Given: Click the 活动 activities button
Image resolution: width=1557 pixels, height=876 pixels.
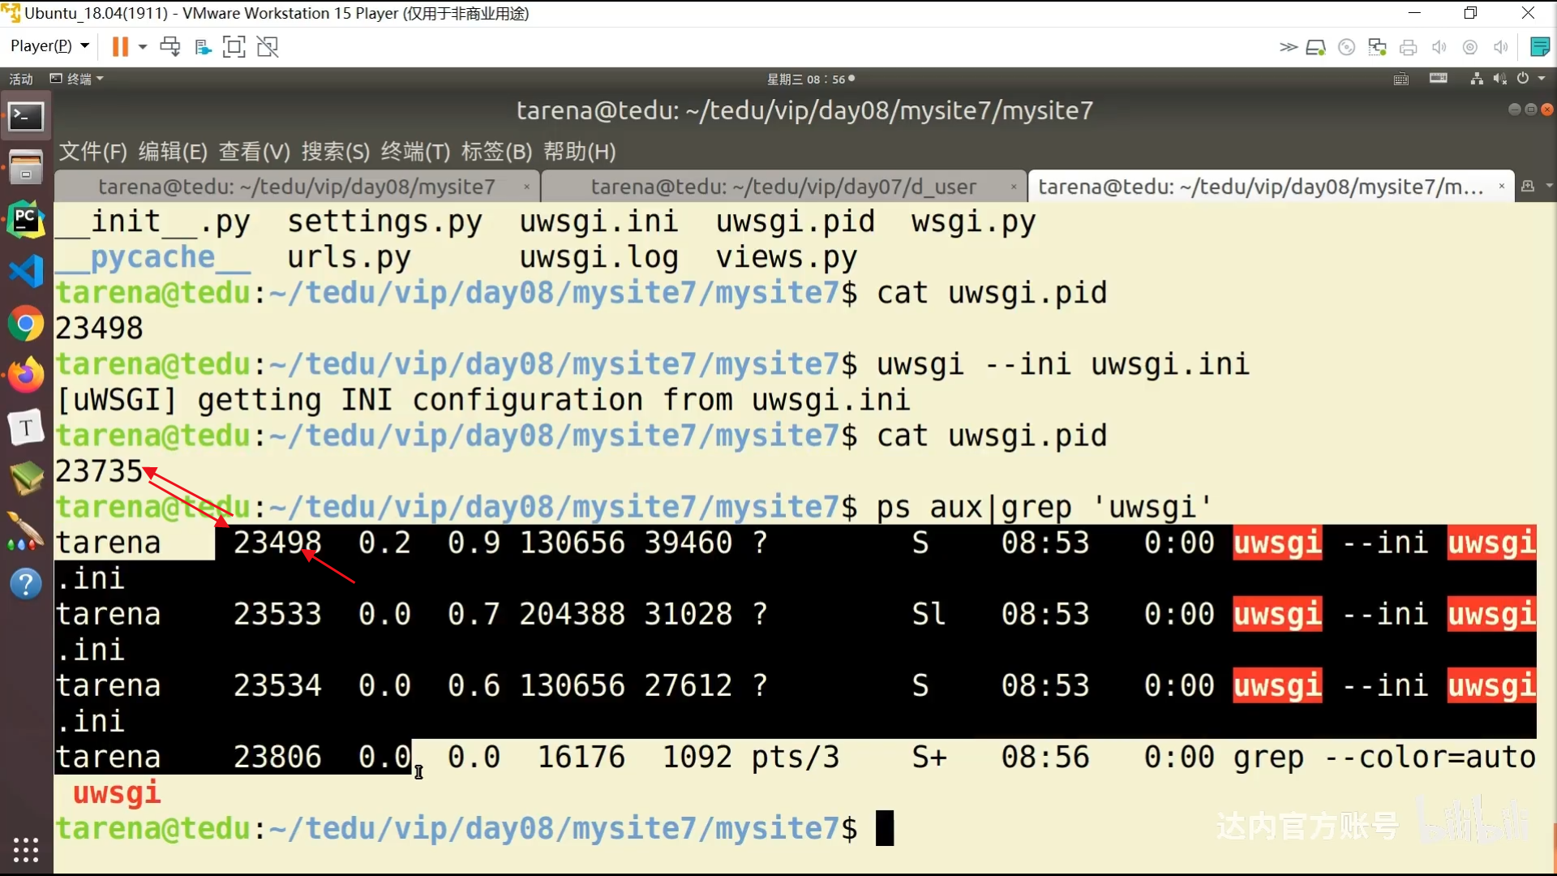Looking at the screenshot, I should coord(21,79).
